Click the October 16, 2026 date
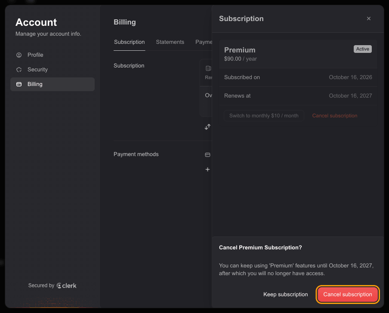 350,77
